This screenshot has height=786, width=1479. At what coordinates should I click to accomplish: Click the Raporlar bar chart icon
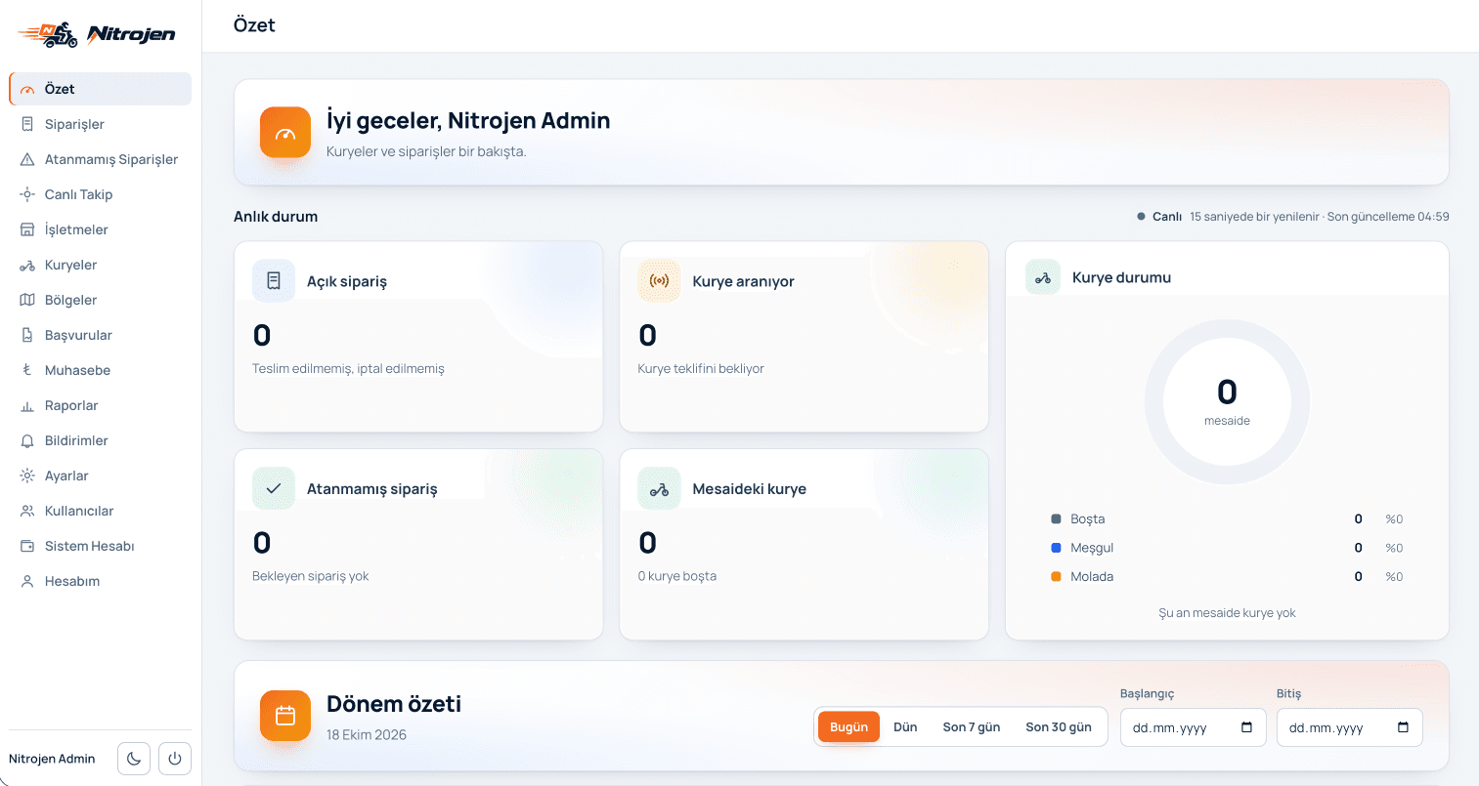27,405
